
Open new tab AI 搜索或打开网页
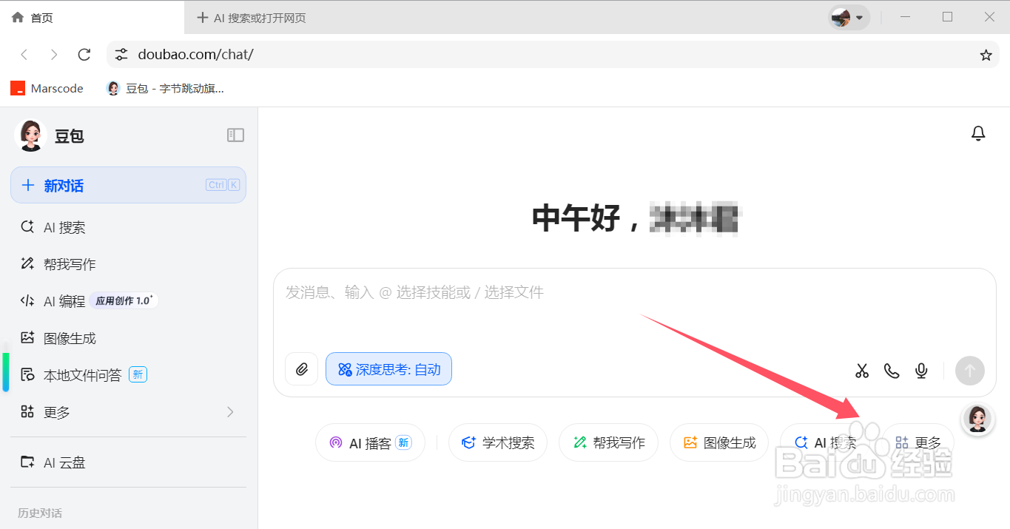click(252, 18)
